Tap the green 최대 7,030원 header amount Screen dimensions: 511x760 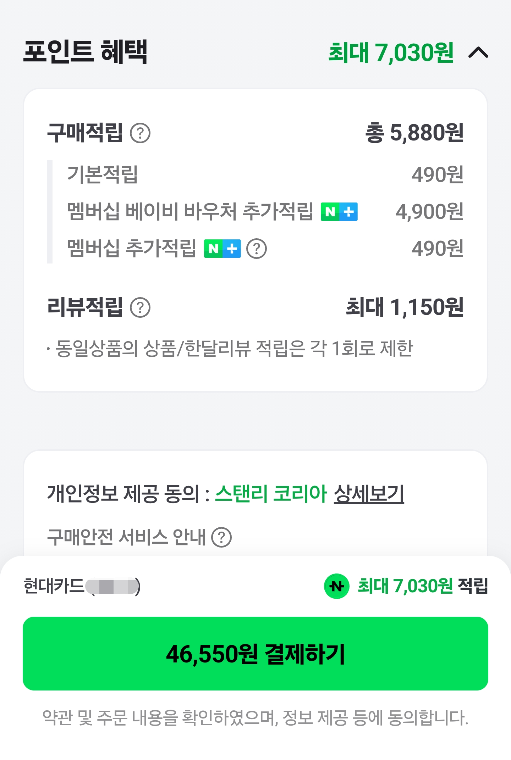click(391, 53)
